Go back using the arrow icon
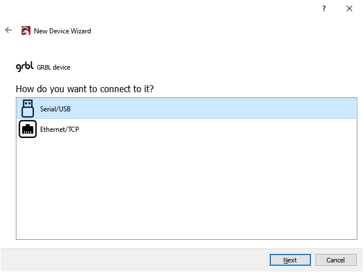This screenshot has width=363, height=272. (x=8, y=31)
